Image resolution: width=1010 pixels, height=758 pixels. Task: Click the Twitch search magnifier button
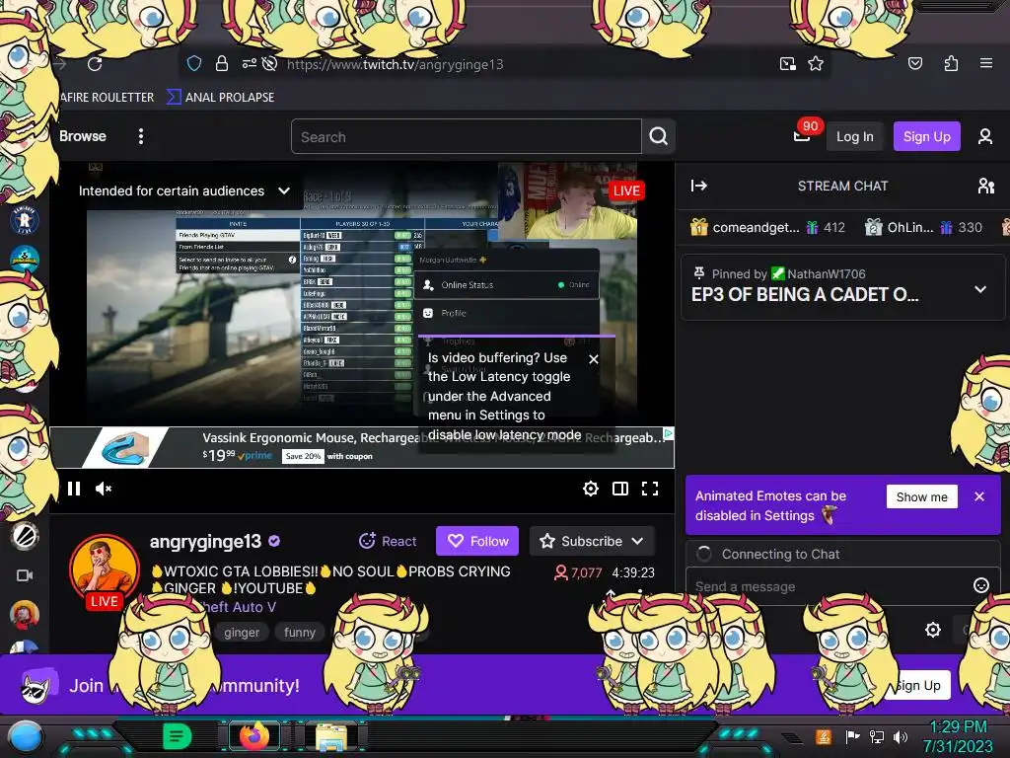point(658,136)
